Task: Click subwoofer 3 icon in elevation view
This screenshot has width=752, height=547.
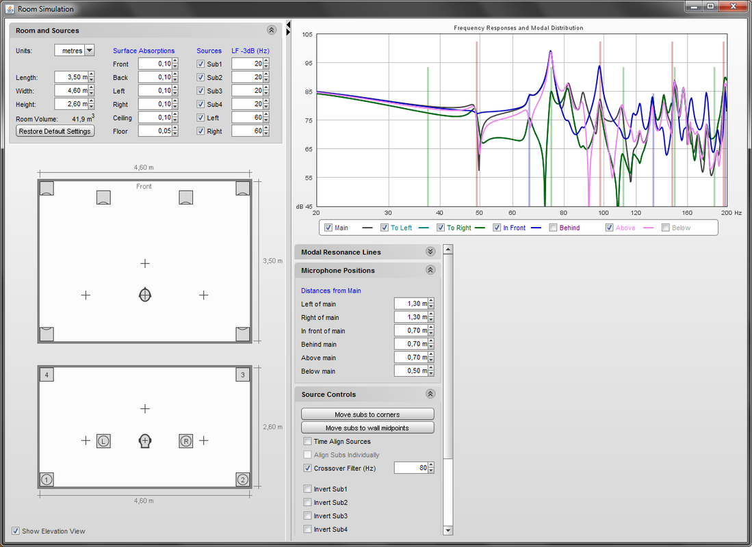Action: pyautogui.click(x=243, y=375)
